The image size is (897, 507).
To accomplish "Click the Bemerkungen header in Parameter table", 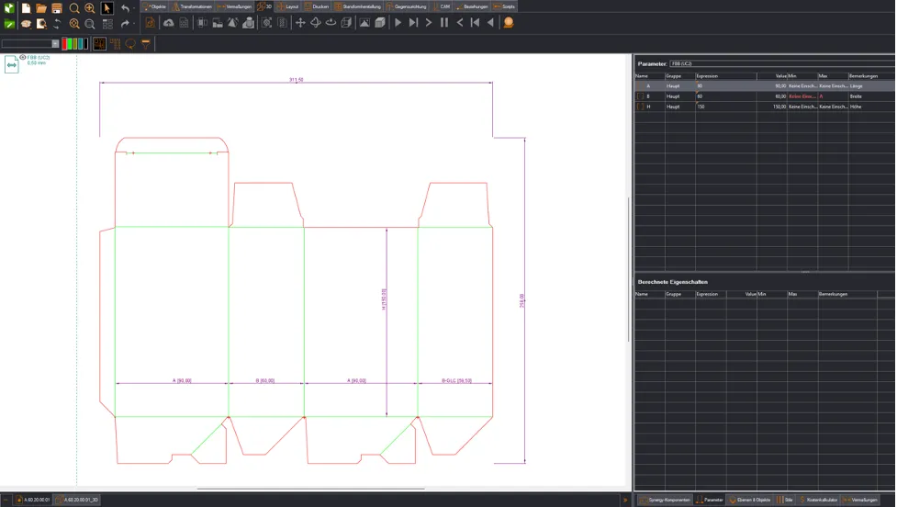I will point(870,75).
